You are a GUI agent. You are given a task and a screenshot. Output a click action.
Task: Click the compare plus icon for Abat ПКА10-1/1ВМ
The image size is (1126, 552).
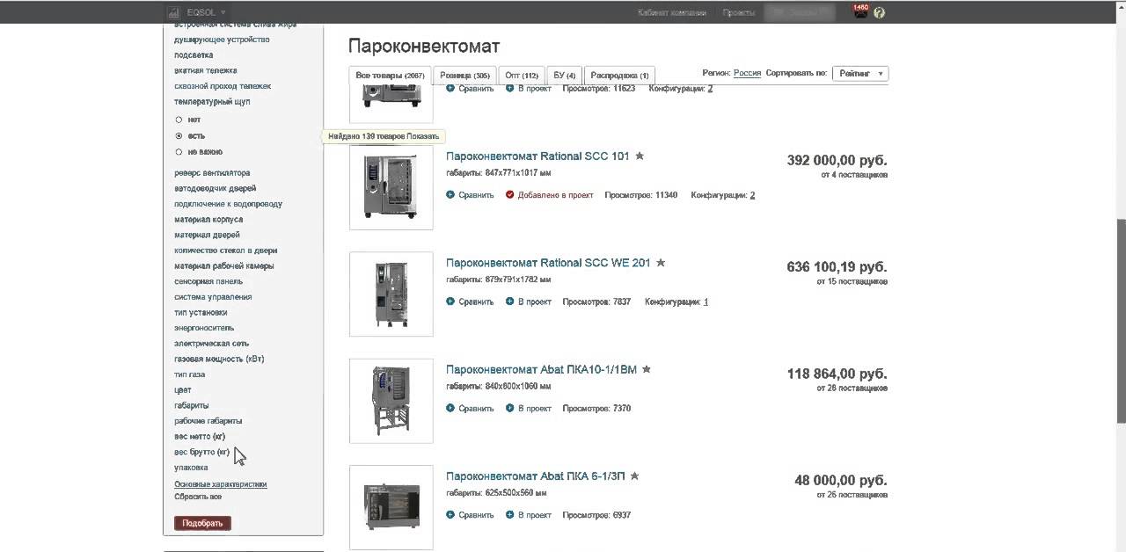pos(450,408)
